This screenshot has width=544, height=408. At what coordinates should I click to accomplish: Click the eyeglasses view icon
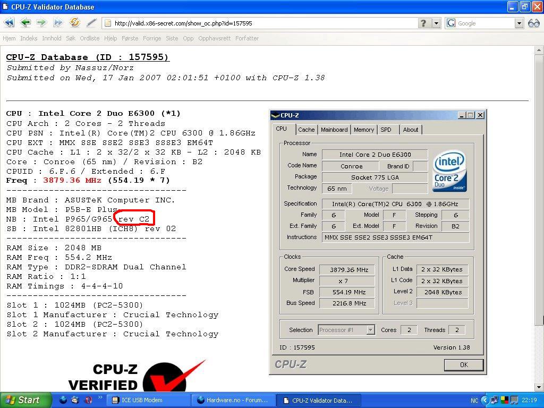pyautogui.click(x=533, y=23)
